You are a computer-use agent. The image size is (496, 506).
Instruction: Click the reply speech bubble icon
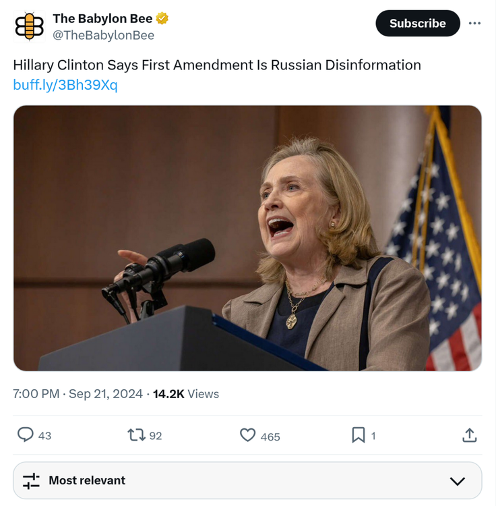26,435
